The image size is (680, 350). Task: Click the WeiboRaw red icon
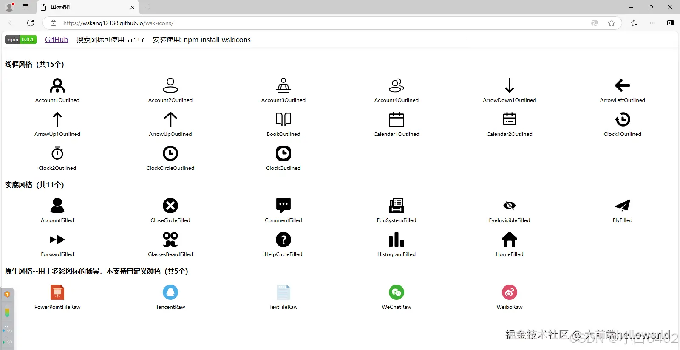(x=510, y=292)
